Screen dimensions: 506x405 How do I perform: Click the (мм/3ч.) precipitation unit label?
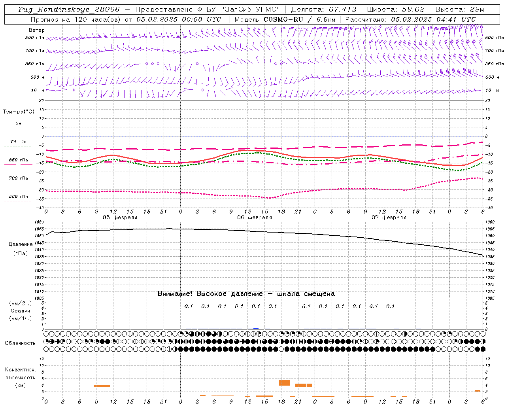click(21, 303)
